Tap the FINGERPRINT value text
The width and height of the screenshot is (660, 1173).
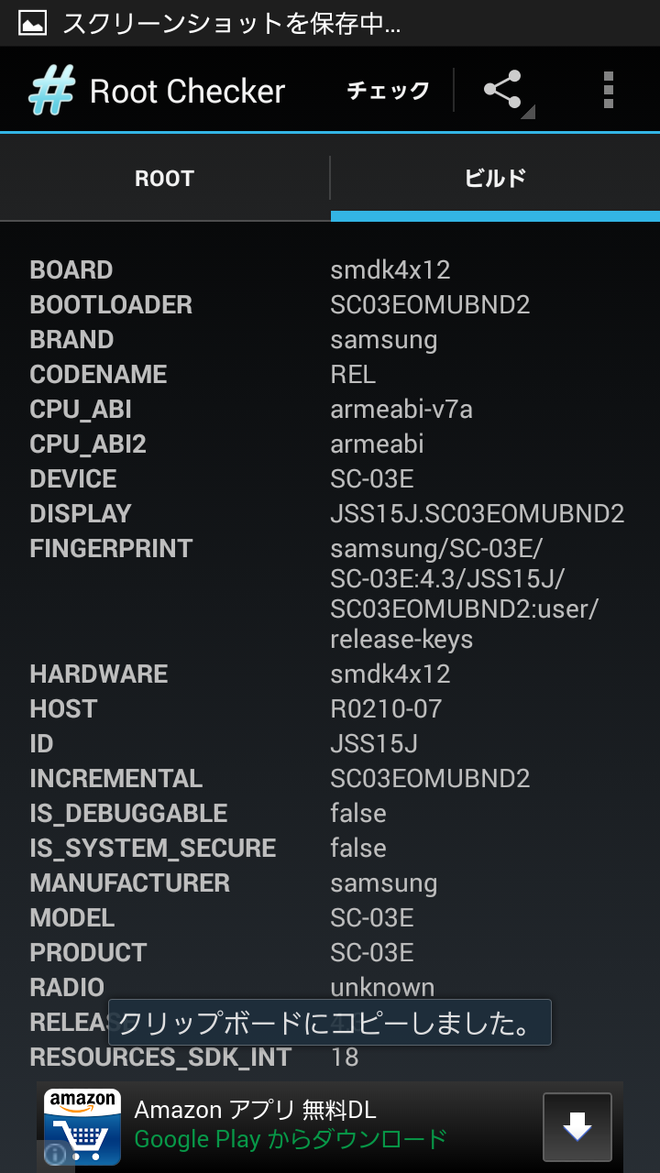click(x=463, y=594)
